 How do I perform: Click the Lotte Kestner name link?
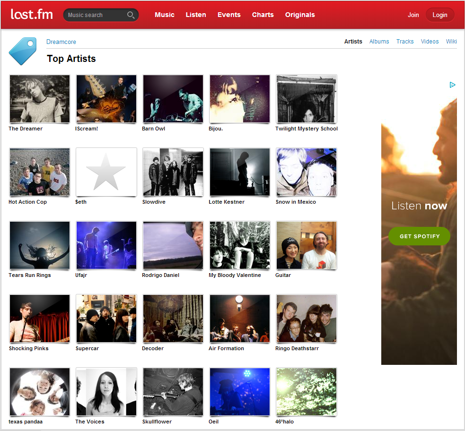pyautogui.click(x=227, y=202)
